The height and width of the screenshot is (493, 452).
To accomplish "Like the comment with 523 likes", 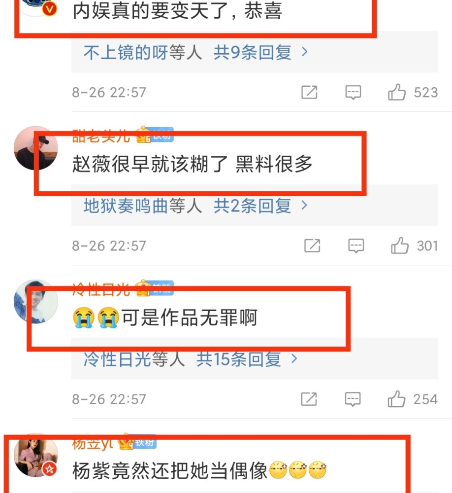I will (x=397, y=92).
